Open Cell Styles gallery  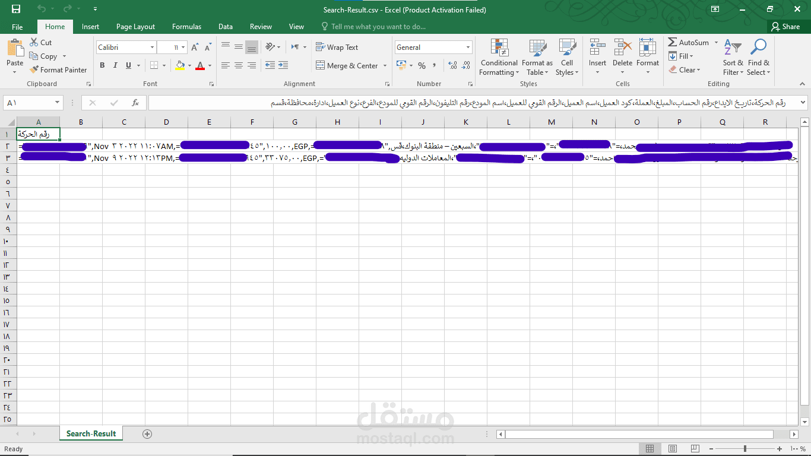pyautogui.click(x=568, y=58)
